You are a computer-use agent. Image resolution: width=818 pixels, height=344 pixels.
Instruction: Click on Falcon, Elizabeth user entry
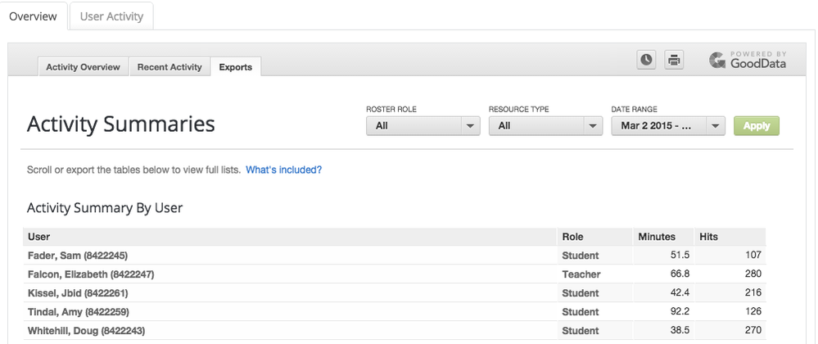[91, 274]
